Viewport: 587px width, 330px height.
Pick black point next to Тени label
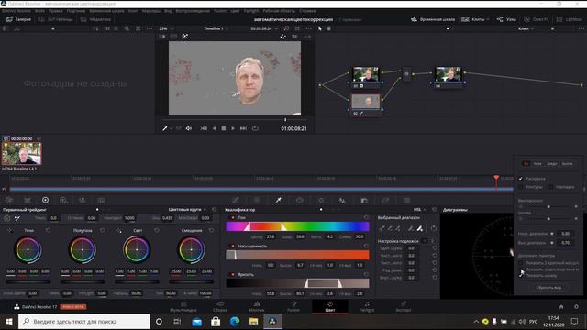(x=10, y=230)
